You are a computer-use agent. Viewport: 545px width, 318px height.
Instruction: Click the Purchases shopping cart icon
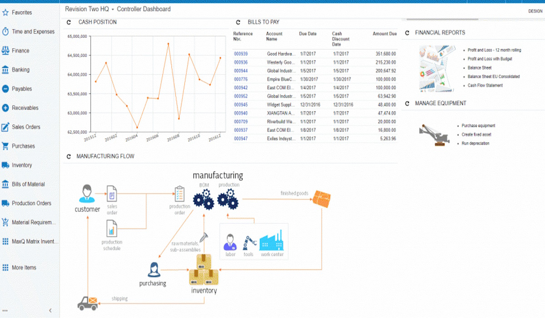click(5, 146)
